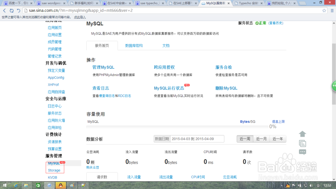
Task: Open the chat feedback bubble icon
Action: tap(302, 152)
